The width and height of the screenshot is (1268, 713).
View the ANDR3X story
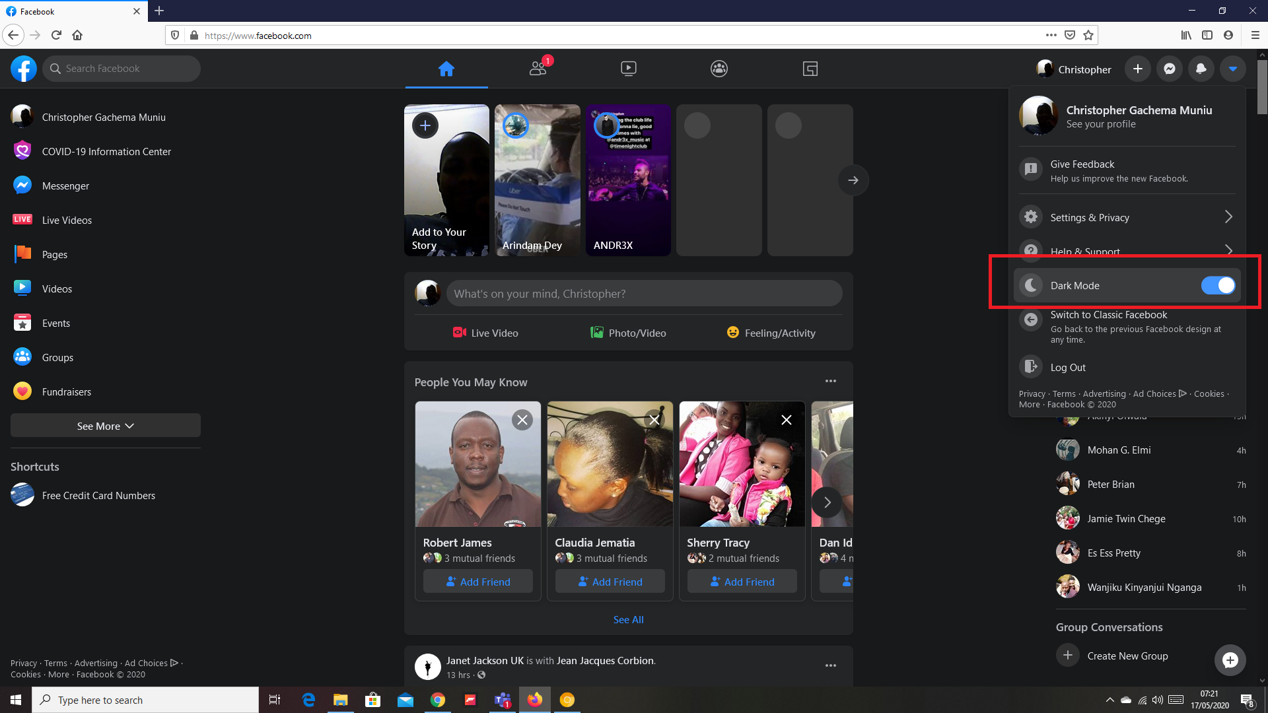pyautogui.click(x=628, y=180)
